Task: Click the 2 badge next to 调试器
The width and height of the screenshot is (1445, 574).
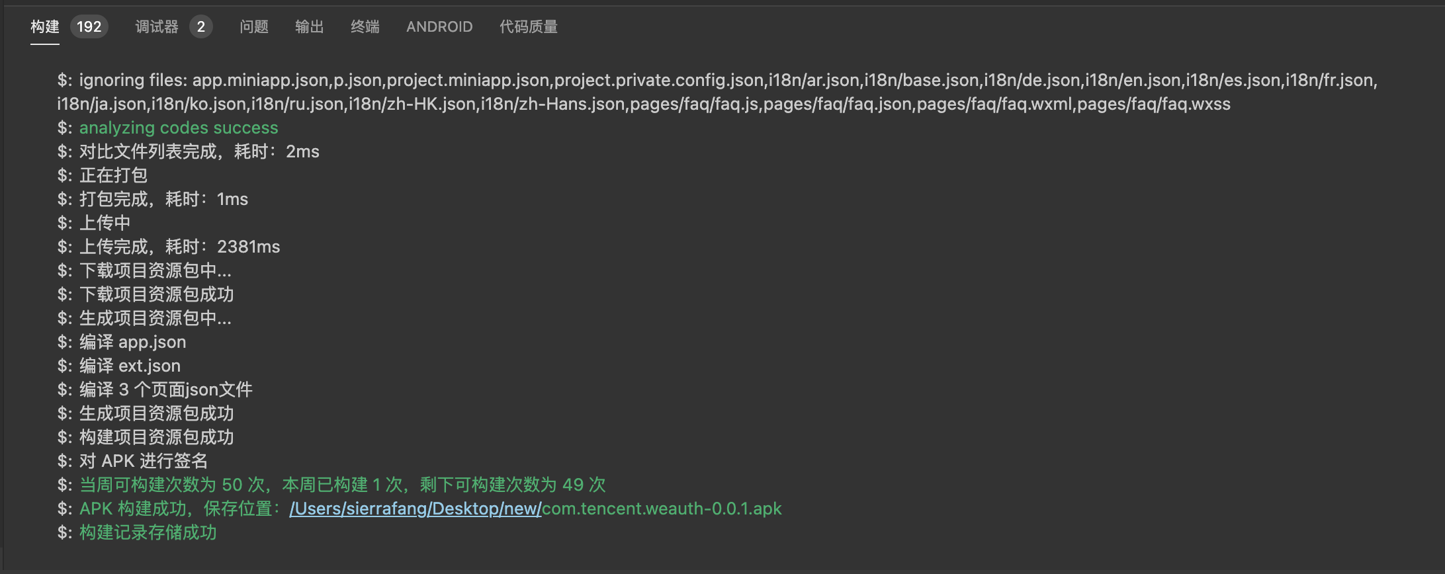Action: [x=201, y=26]
